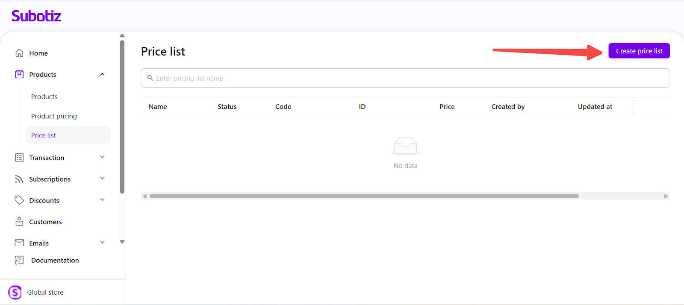The image size is (684, 305).
Task: Click the Documentation icon in sidebar
Action: [19, 260]
